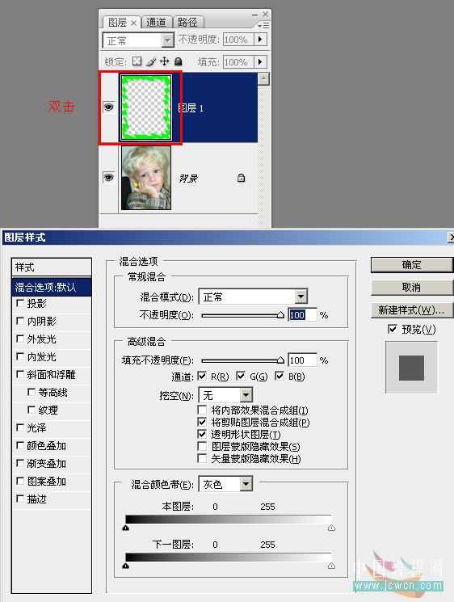Enable the 投影 checkbox
Screen dimensions: 454x602
coord(20,303)
